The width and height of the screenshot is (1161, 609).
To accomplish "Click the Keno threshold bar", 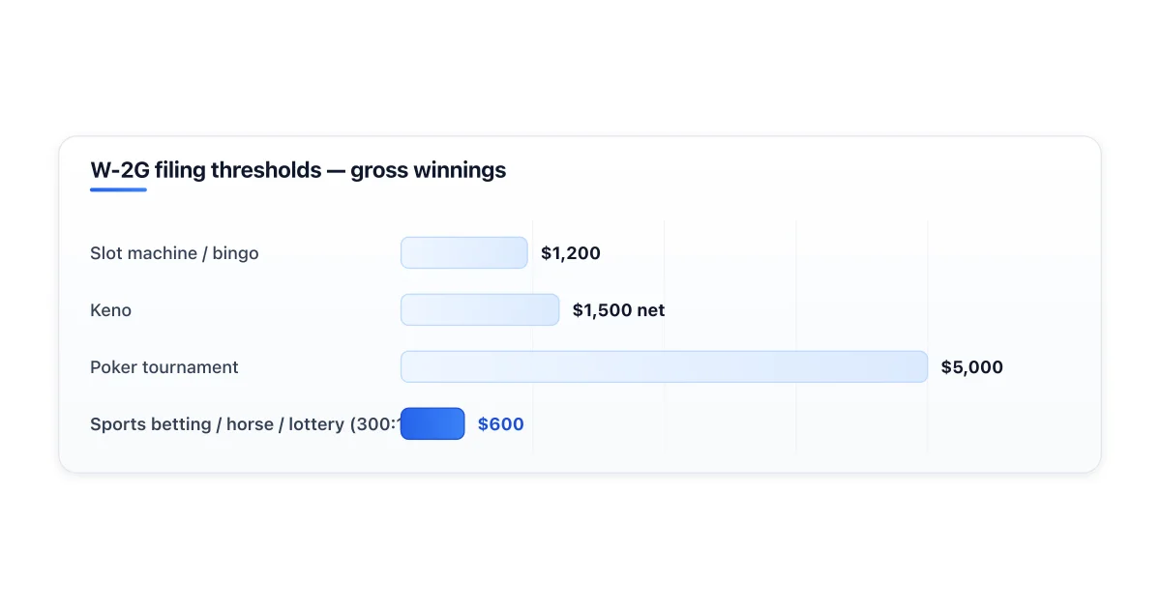I will (480, 310).
